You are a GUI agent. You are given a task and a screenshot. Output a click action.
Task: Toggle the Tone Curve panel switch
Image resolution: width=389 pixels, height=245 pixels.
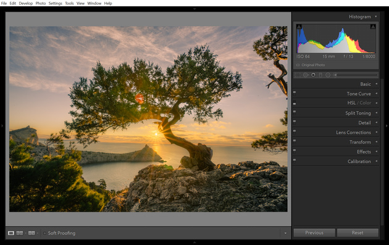295,93
